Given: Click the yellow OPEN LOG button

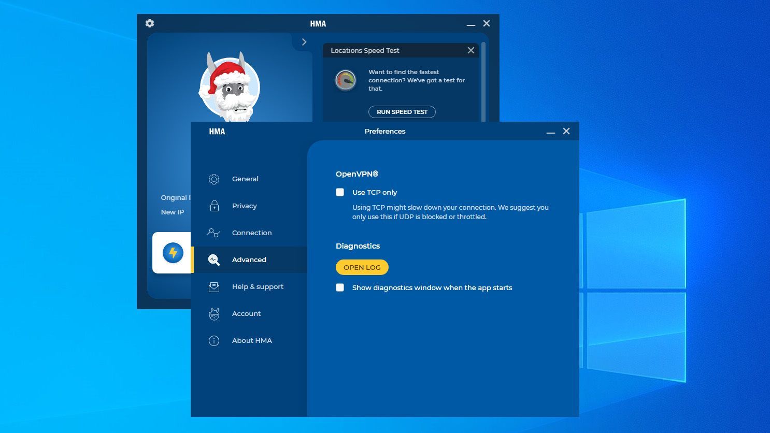Looking at the screenshot, I should 362,267.
